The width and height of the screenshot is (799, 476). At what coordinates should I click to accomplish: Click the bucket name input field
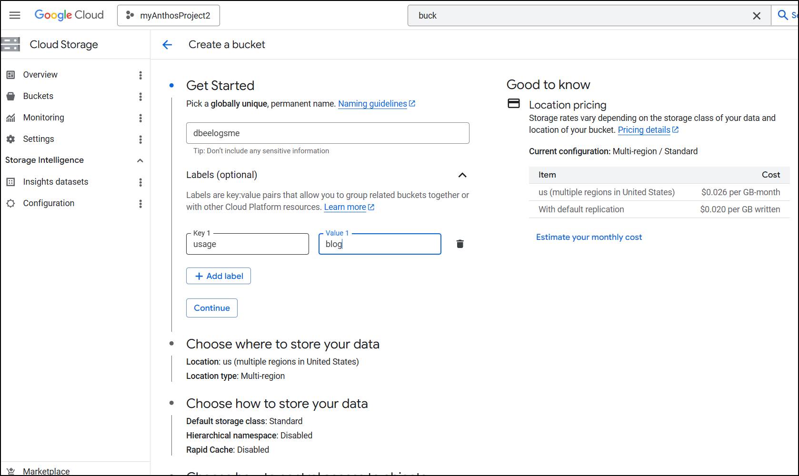point(328,133)
